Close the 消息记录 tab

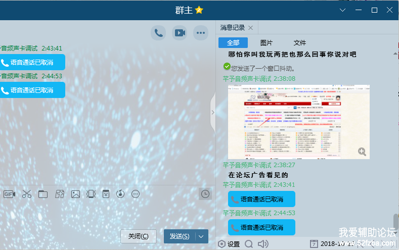tap(250, 28)
